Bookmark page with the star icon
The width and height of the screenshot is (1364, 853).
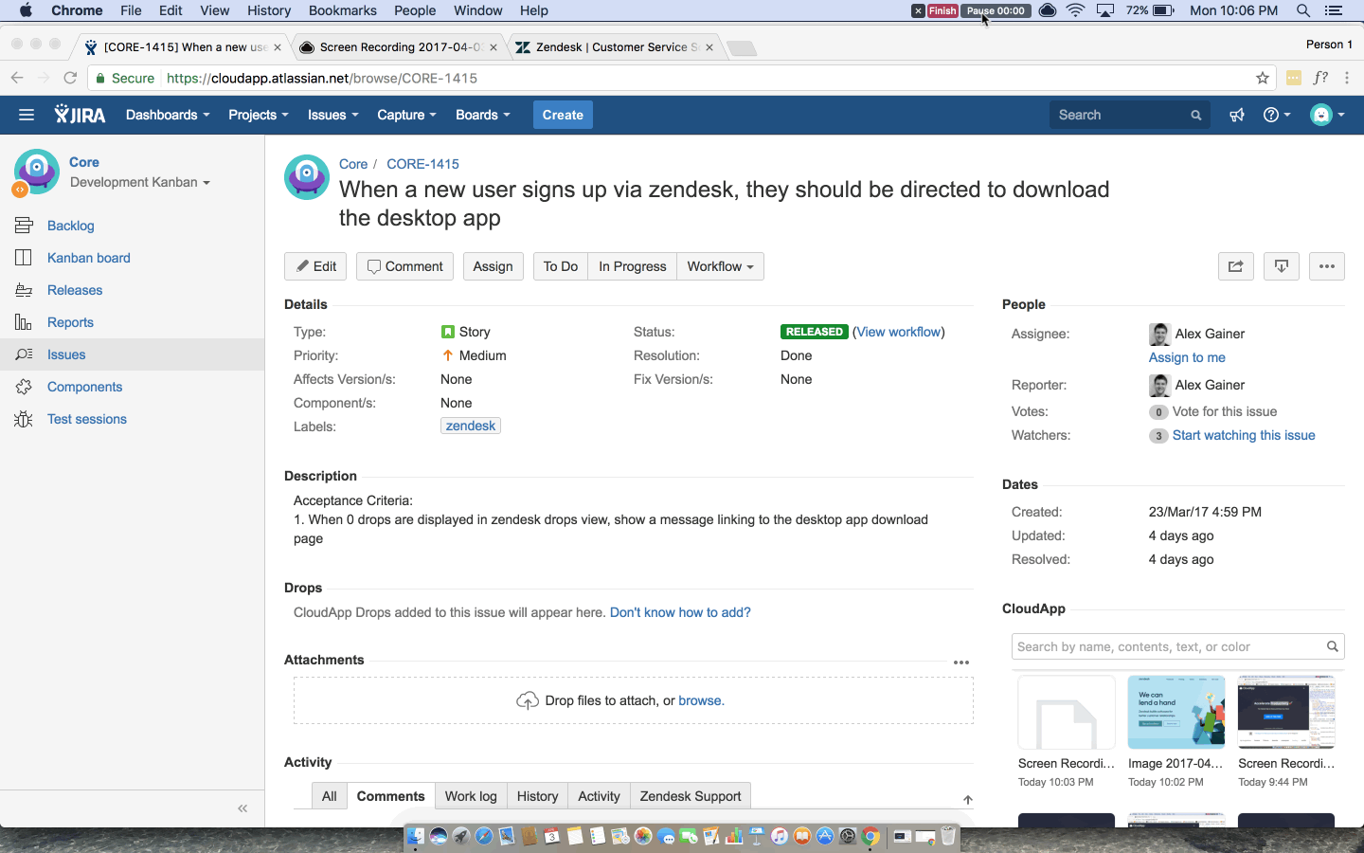pos(1262,78)
